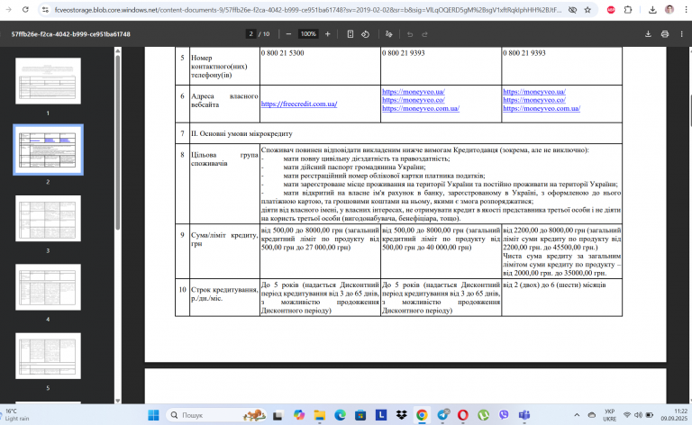Click the crossed-out eye icon in address bar
The width and height of the screenshot is (692, 425).
click(x=572, y=10)
